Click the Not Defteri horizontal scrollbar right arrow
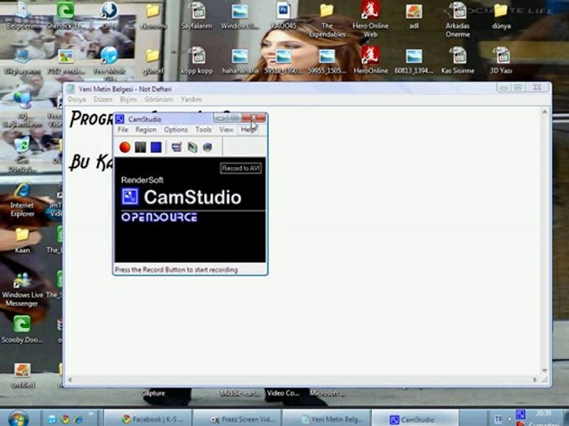The image size is (569, 426). (535, 380)
